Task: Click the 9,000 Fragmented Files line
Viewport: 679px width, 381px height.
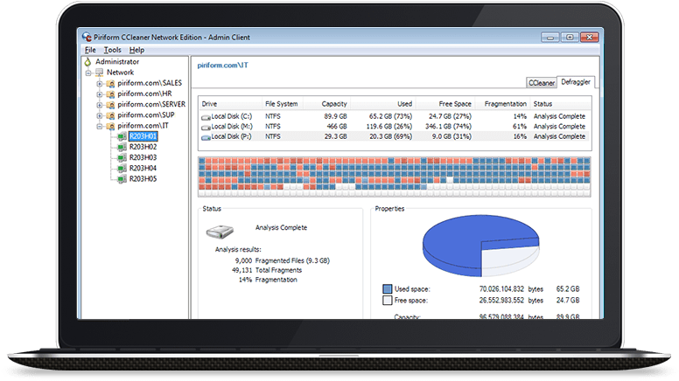Action: [282, 260]
